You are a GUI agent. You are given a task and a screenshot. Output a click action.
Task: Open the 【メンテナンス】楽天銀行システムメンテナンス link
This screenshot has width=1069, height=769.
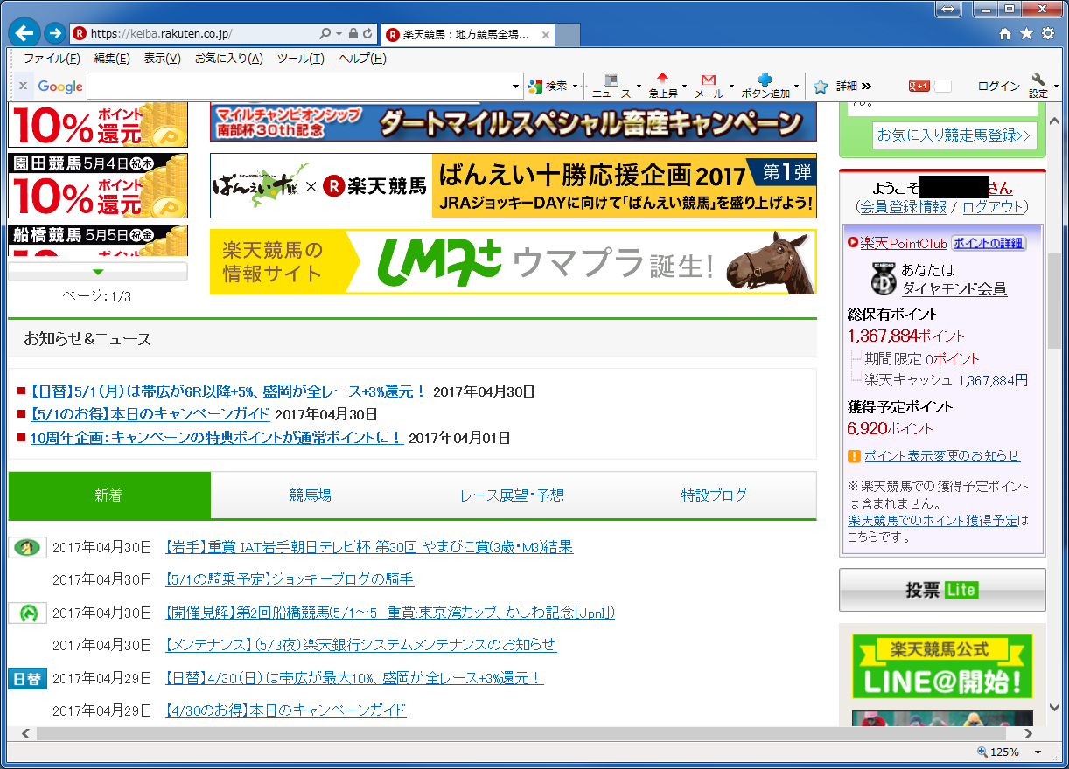360,645
